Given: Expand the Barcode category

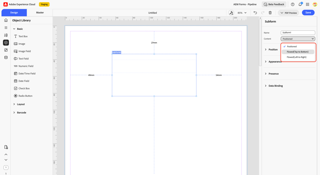Looking at the screenshot, I should 20,113.
